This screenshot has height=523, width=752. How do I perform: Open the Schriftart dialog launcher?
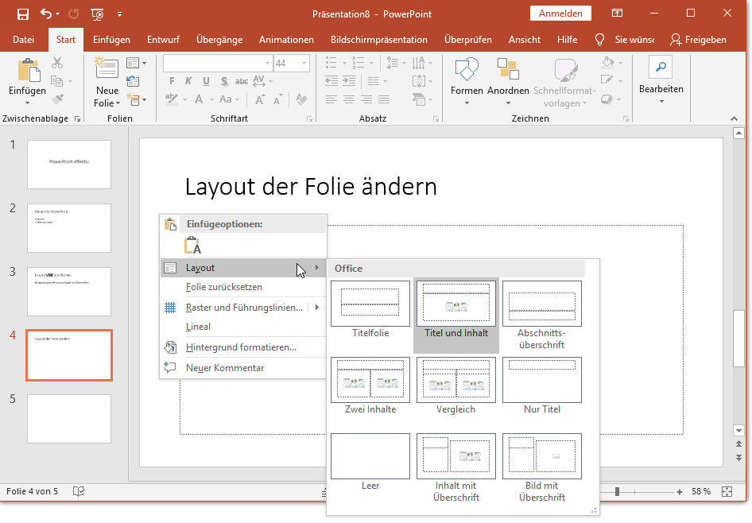tap(310, 118)
